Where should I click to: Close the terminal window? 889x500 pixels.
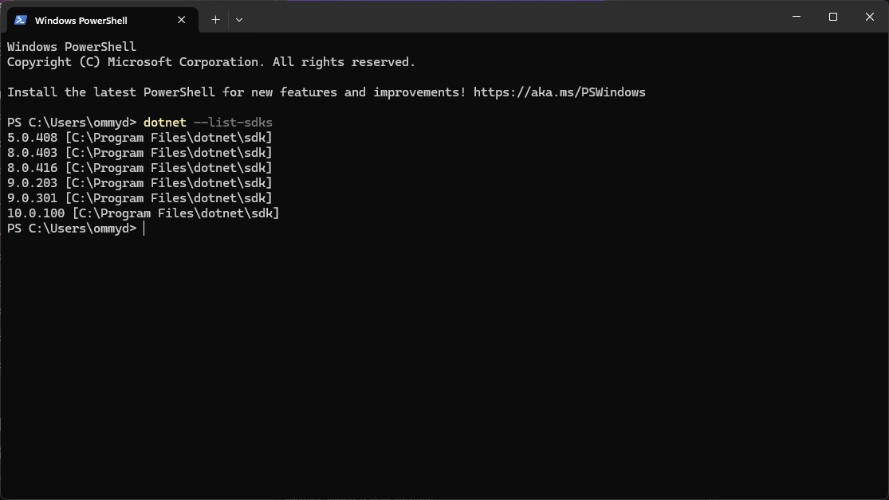870,17
